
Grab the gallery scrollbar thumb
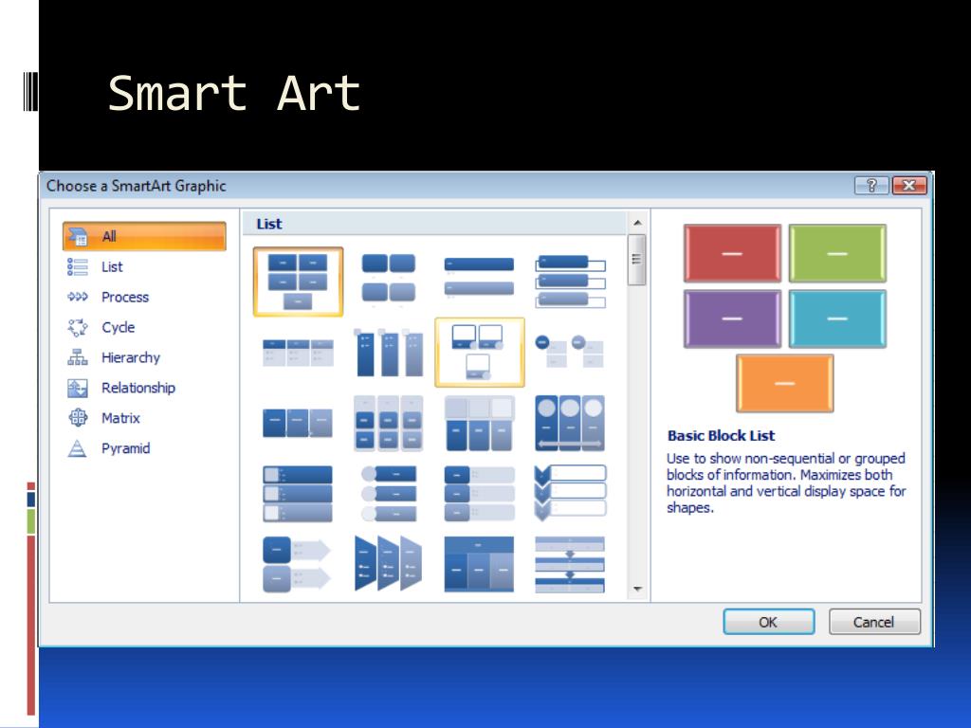[x=637, y=260]
